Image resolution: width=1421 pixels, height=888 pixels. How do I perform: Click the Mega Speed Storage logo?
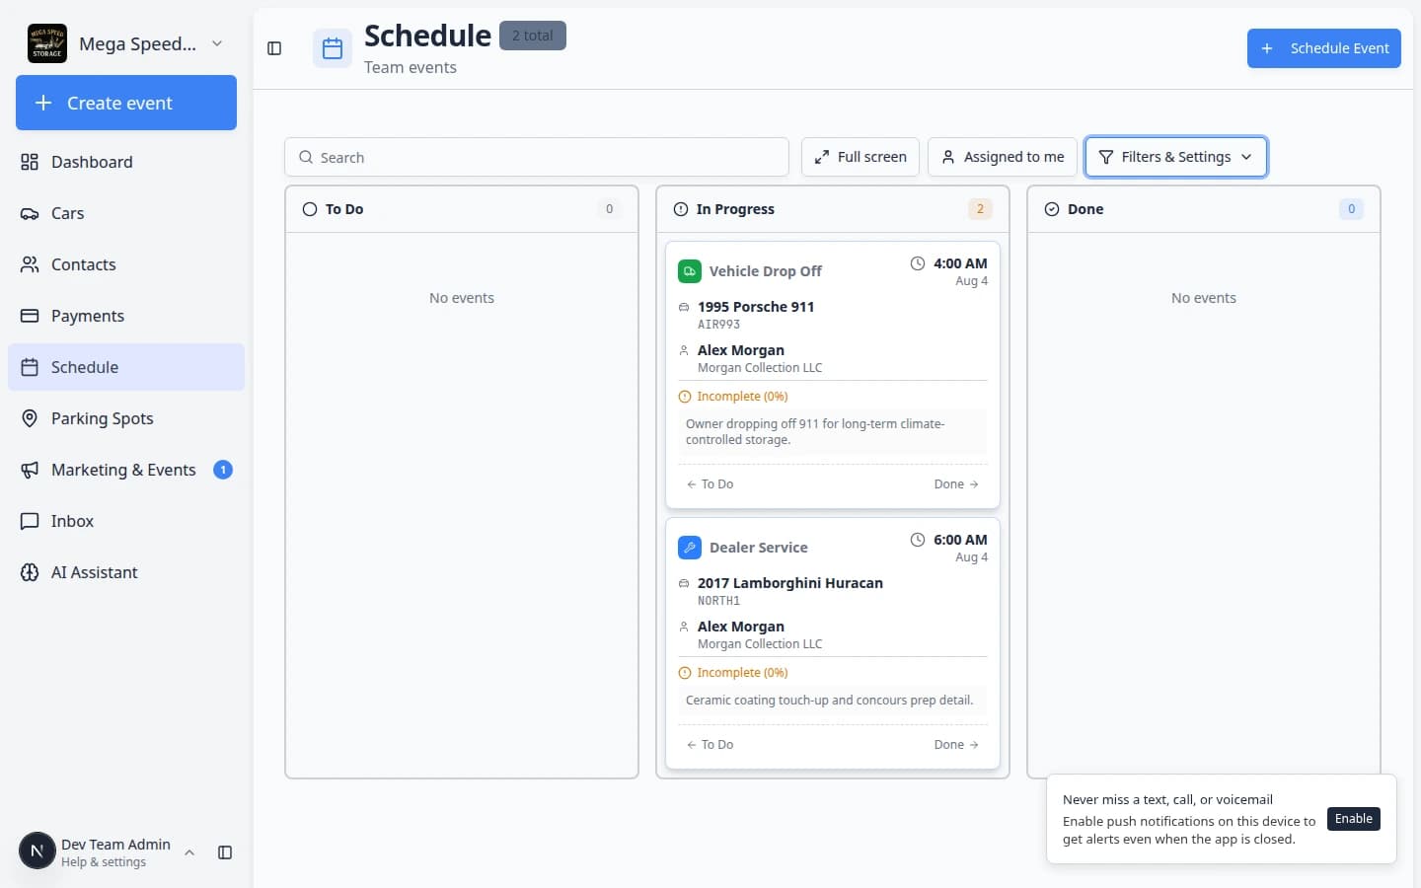pos(47,43)
